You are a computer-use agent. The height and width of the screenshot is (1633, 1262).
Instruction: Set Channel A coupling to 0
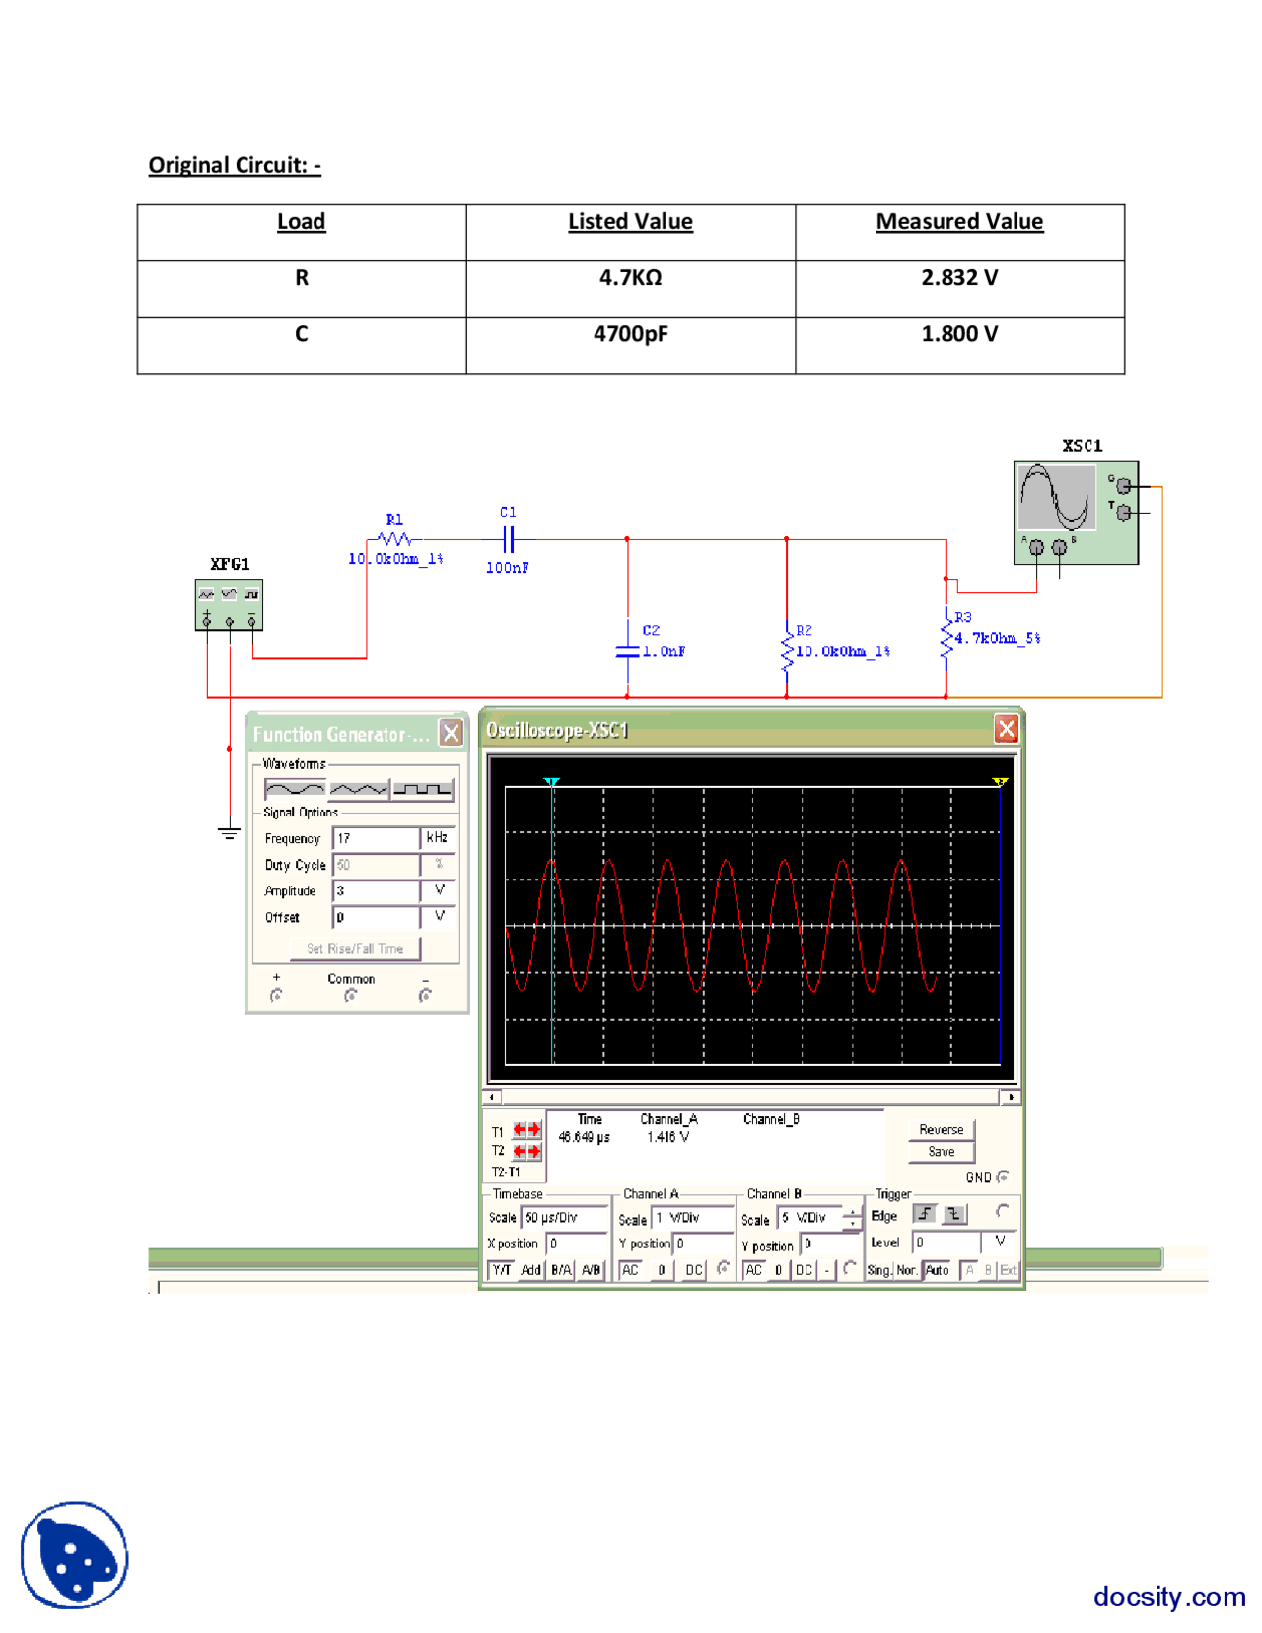click(662, 1270)
